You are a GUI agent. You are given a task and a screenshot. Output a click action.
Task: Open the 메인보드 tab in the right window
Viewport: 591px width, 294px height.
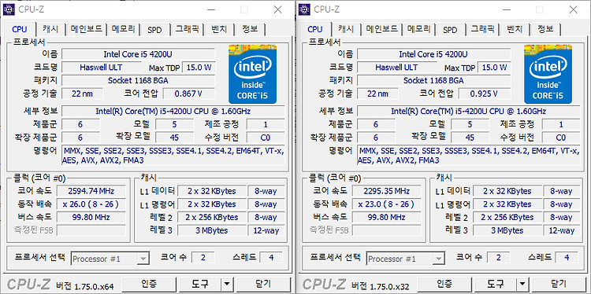pos(382,29)
